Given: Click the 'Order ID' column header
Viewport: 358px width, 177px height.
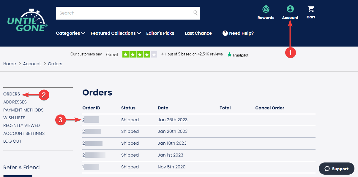Looking at the screenshot, I should coord(91,108).
